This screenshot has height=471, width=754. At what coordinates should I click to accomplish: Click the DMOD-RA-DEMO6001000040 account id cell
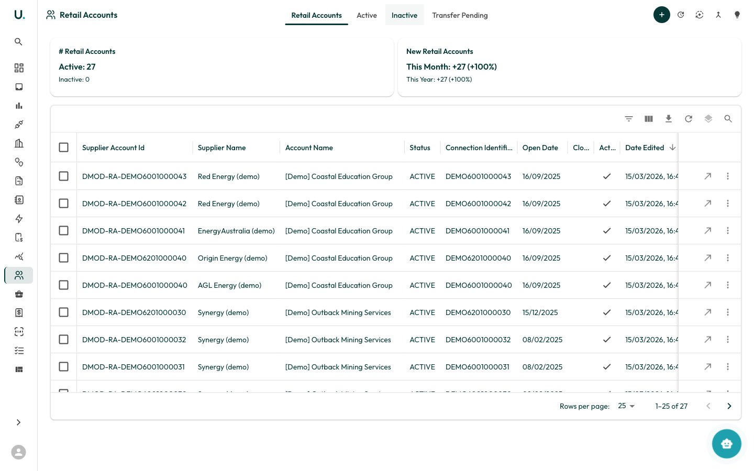pos(135,285)
